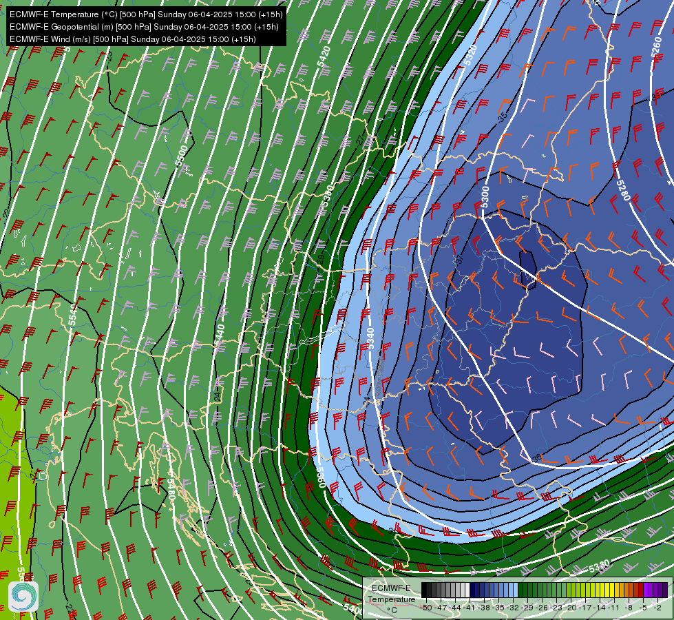The height and width of the screenshot is (620, 674).
Task: Click the -32 tick in temperature legend
Action: pyautogui.click(x=513, y=608)
